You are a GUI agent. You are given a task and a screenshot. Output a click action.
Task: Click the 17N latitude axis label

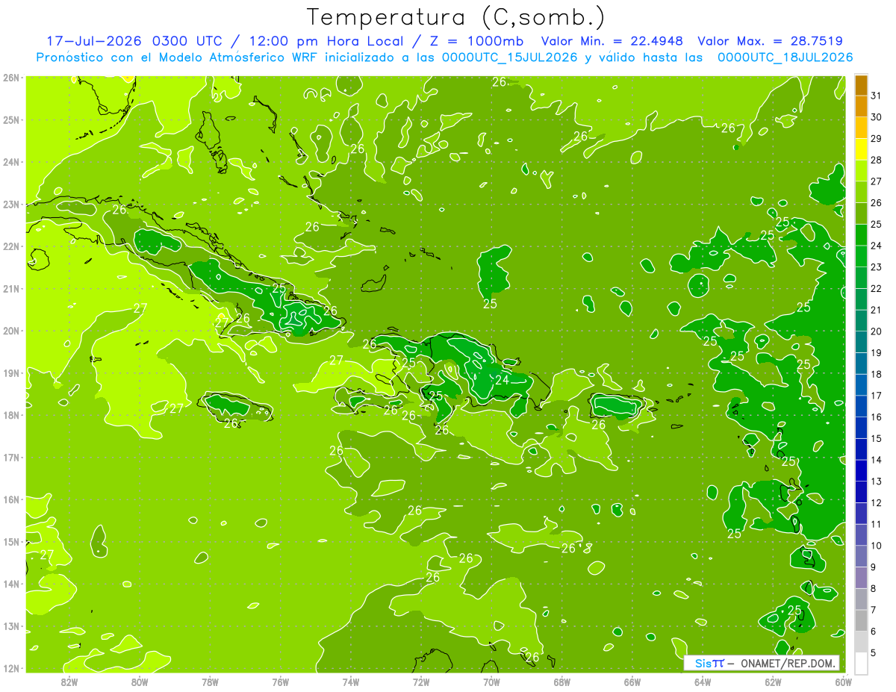pos(12,457)
